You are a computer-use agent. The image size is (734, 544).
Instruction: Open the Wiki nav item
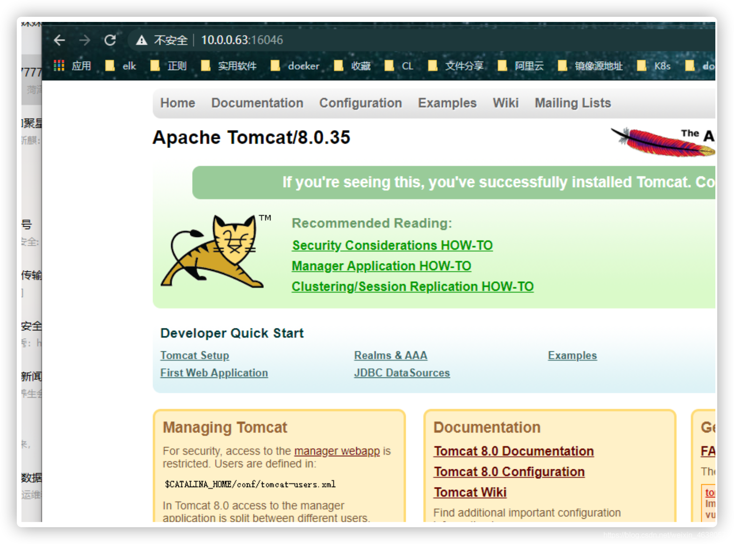tap(505, 103)
